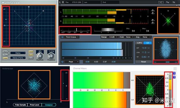The height and width of the screenshot is (108, 180).
Task: Click the bottom Mode button in MultiScope
Action: coord(31,58)
